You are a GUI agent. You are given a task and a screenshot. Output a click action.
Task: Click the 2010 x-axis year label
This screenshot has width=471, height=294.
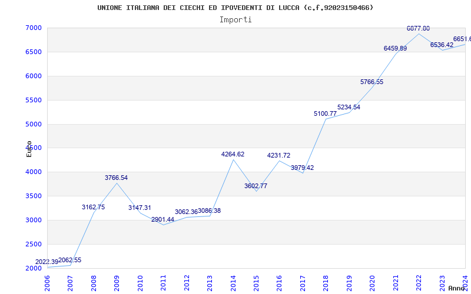(140, 283)
